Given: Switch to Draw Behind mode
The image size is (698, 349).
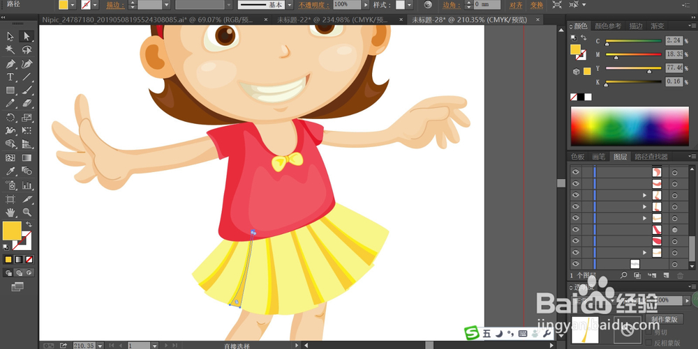Looking at the screenshot, I should (19, 272).
